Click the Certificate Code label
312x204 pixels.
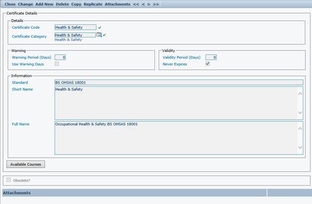tap(26, 28)
